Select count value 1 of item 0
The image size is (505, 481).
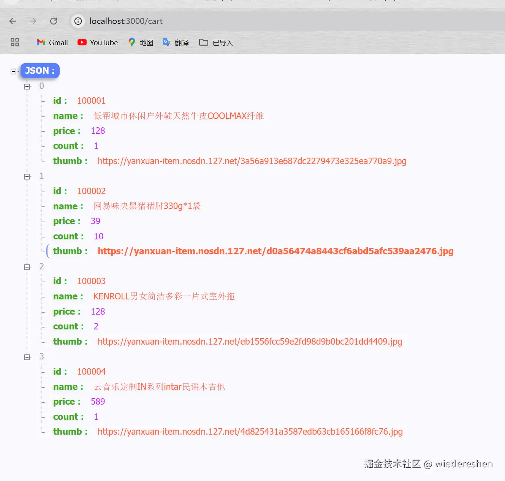point(96,146)
